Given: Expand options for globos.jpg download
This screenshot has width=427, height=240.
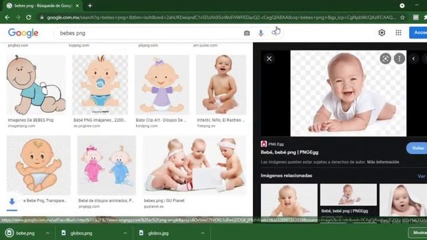Looking at the screenshot, I should click(x=203, y=233).
